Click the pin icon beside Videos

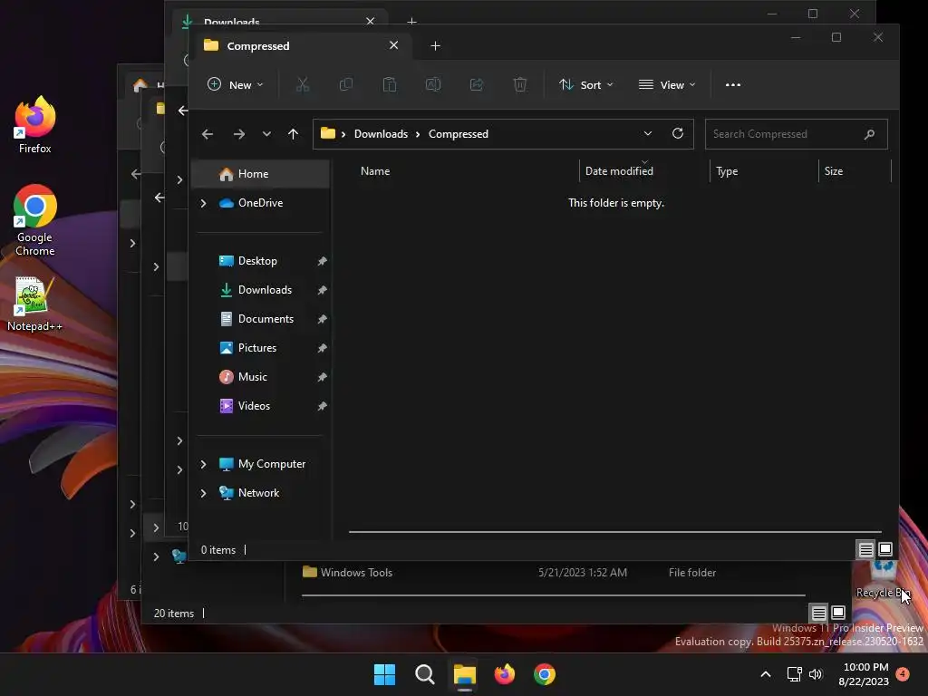pyautogui.click(x=322, y=406)
